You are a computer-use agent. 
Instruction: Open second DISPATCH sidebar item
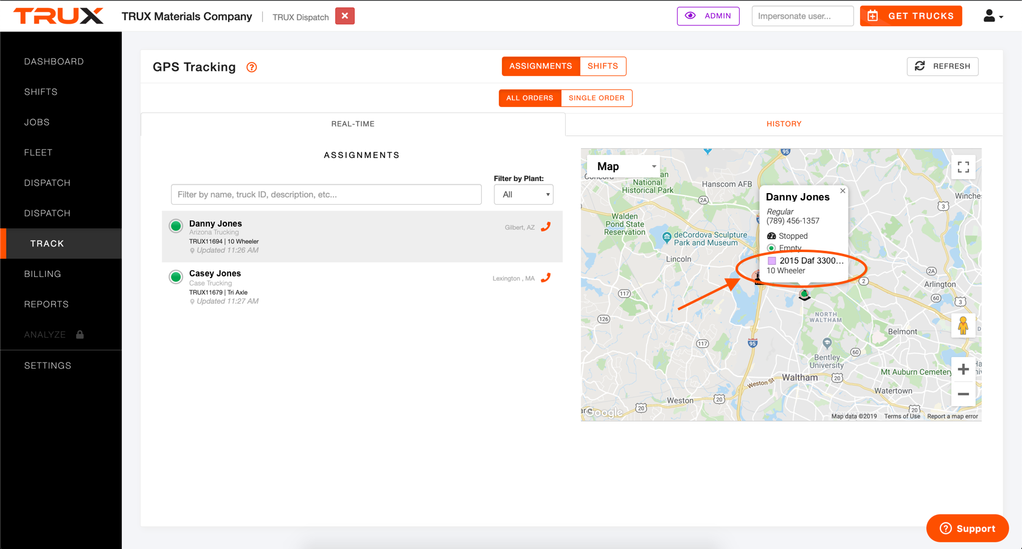point(61,213)
